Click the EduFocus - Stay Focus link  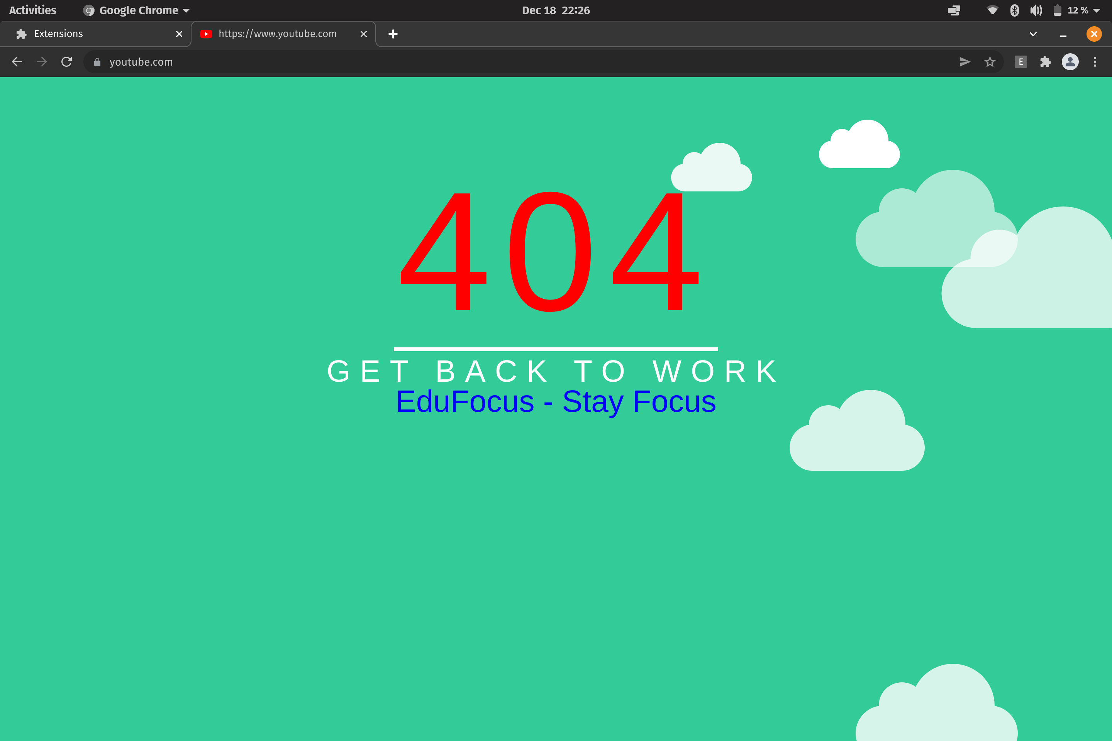click(556, 402)
